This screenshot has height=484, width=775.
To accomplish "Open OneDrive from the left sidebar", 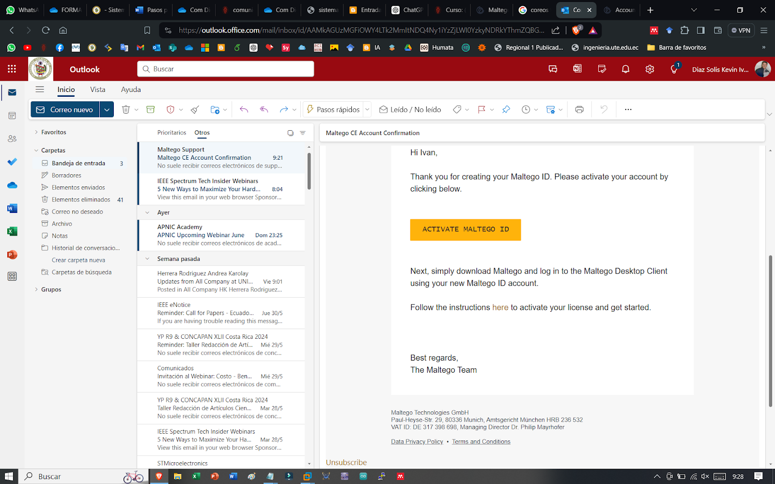I will [x=12, y=185].
